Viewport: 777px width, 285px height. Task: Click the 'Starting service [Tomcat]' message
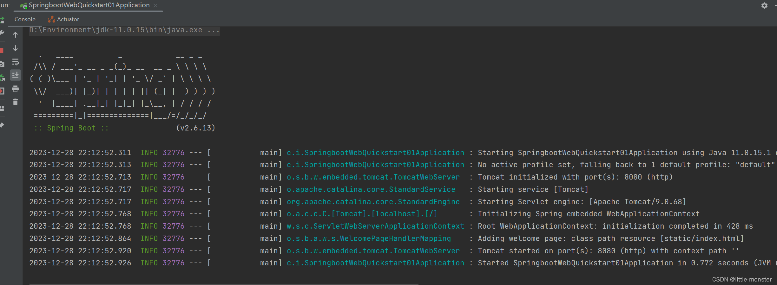tap(533, 189)
